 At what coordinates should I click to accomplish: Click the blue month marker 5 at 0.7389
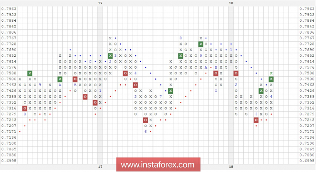coord(135,97)
